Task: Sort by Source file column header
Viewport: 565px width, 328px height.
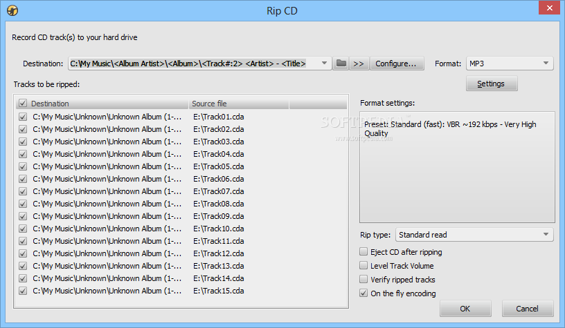Action: click(x=239, y=104)
